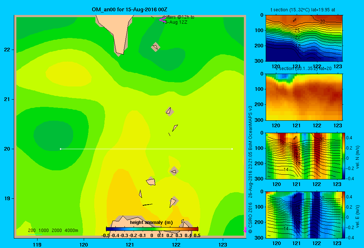Click the bathymetry legend '200 1000 2000 4000m'
The height and width of the screenshot is (248, 364).
coord(53,230)
